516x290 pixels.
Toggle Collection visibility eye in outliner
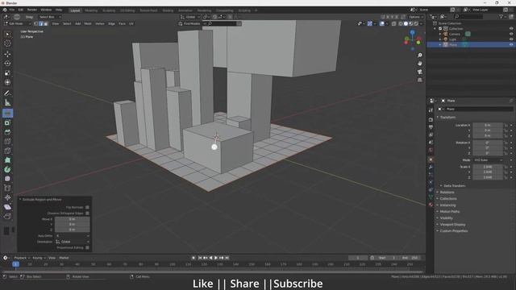click(x=511, y=29)
